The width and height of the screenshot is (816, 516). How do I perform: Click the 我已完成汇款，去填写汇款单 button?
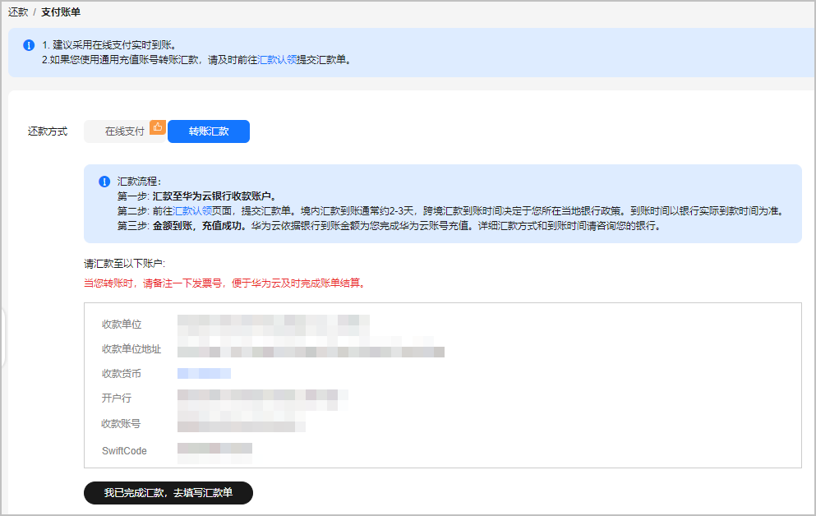[168, 493]
